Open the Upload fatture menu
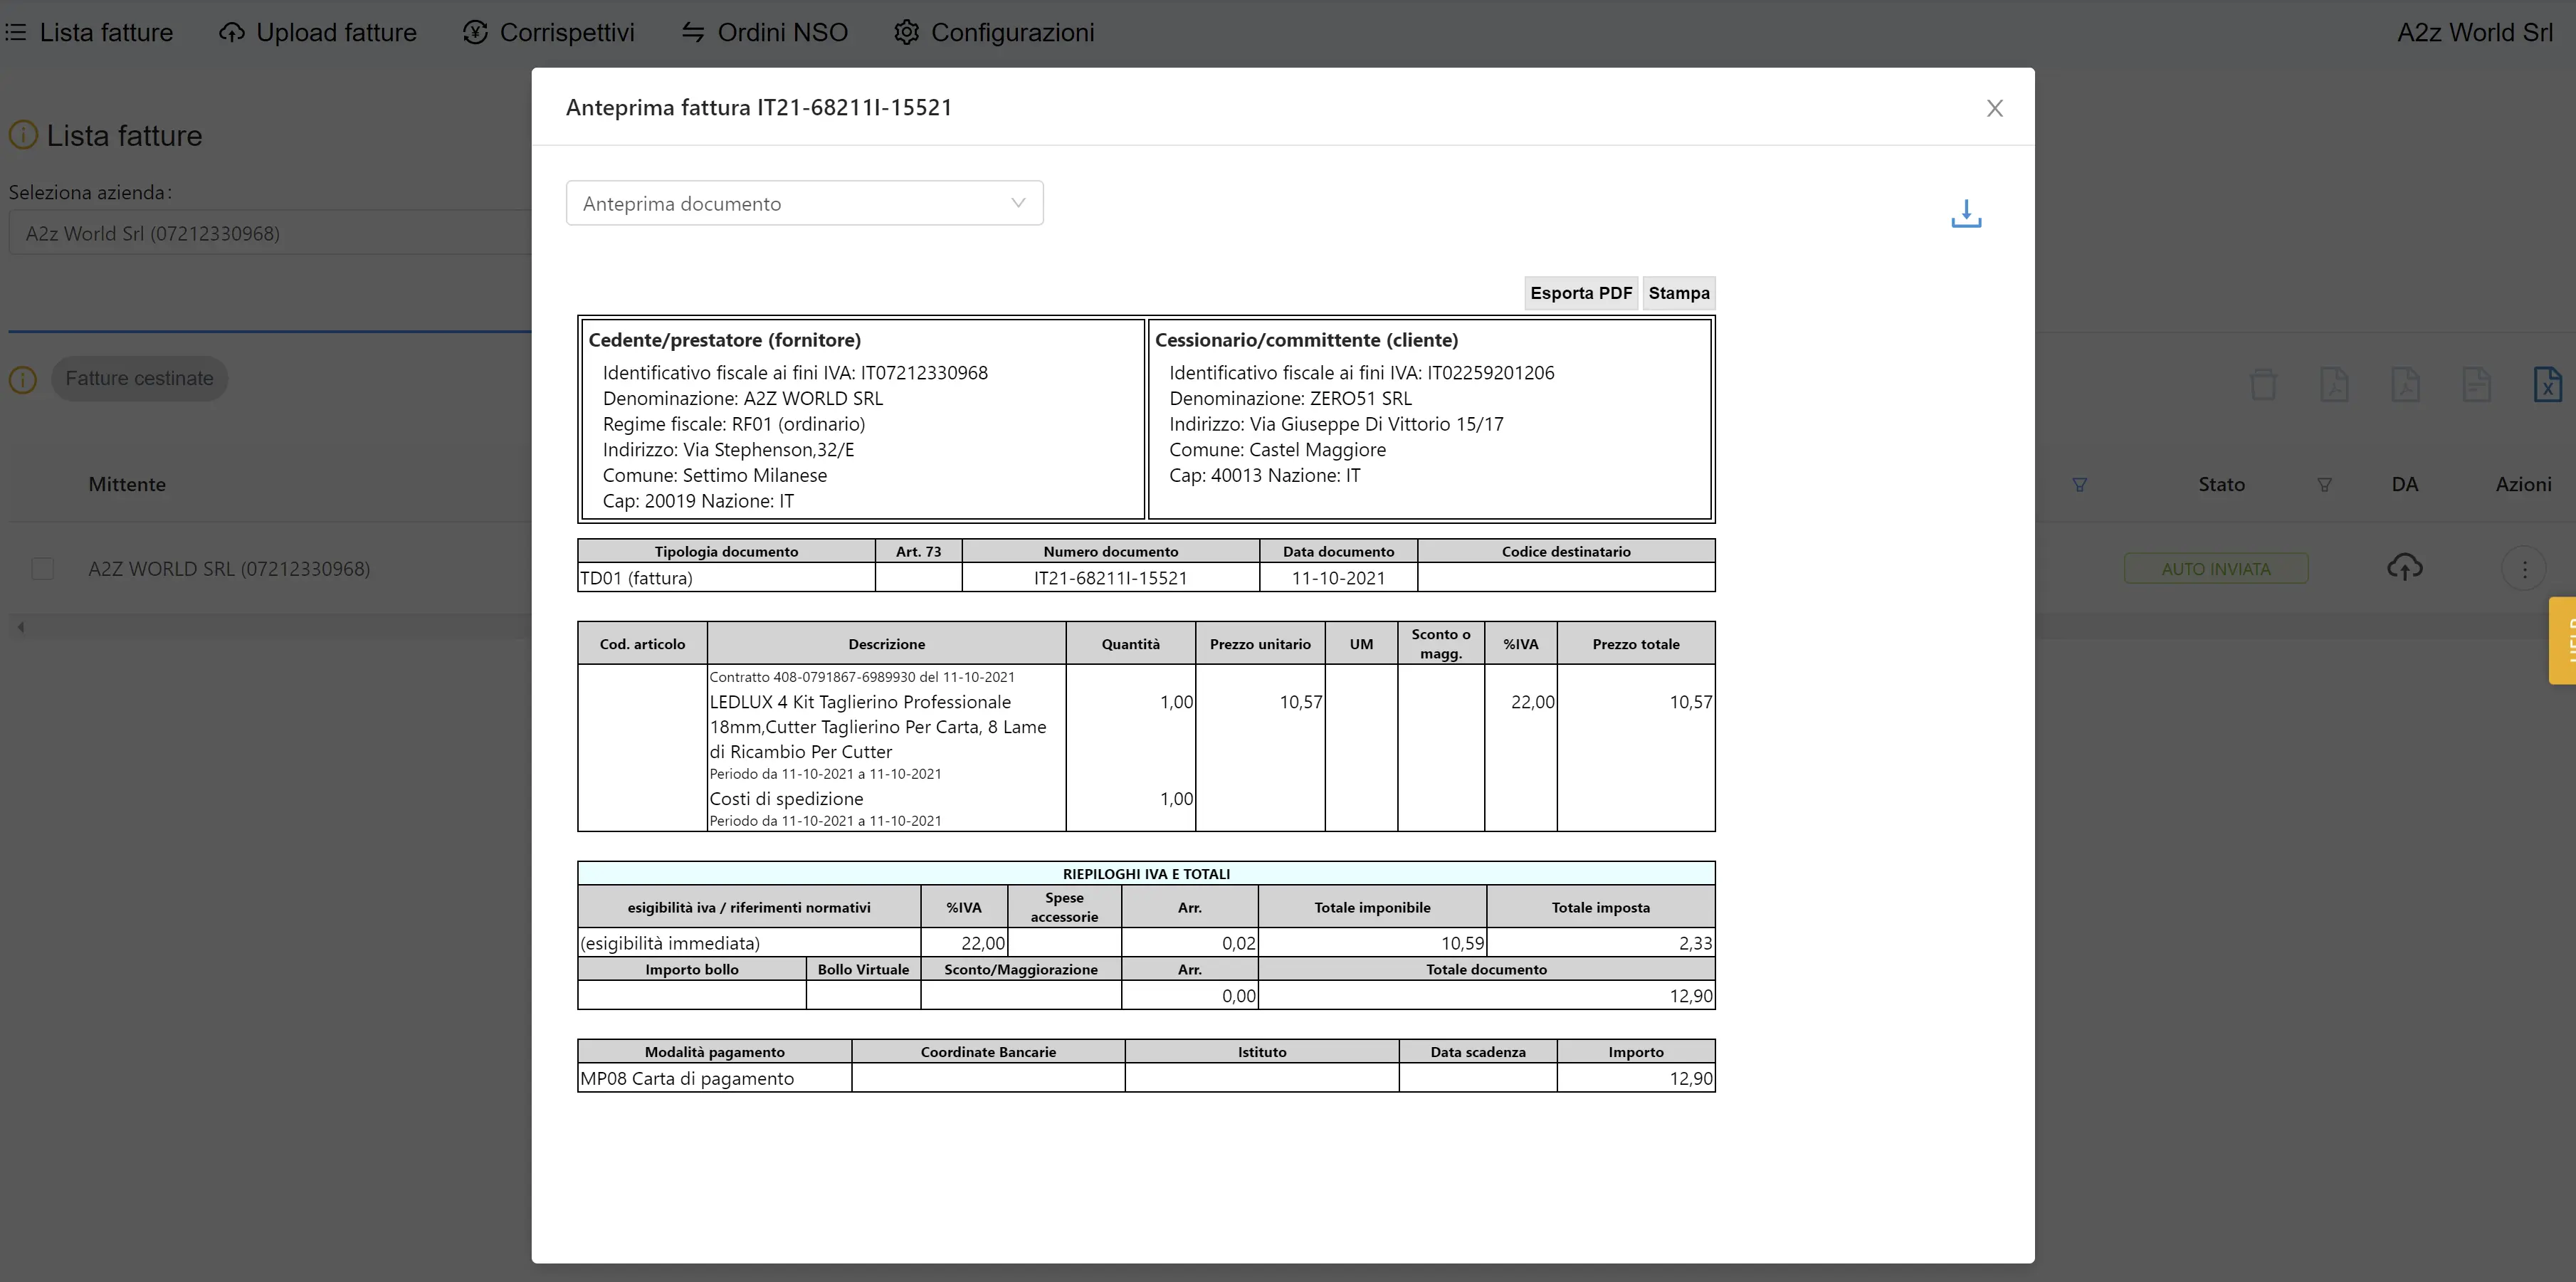Screen dimensions: 2576x1282 point(318,32)
